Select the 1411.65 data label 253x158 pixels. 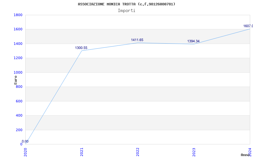coord(137,40)
